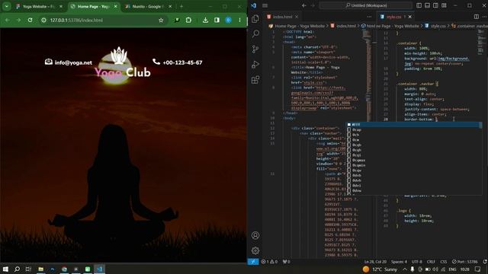Viewport: 488px width, 274px height.
Task: Click the browser address bar URL
Action: click(x=76, y=21)
